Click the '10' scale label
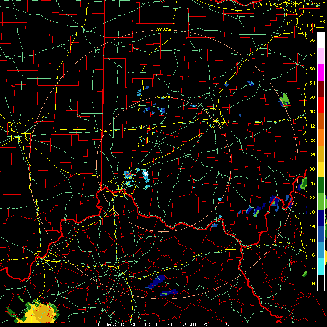The image size is (327, 327). click(x=312, y=241)
